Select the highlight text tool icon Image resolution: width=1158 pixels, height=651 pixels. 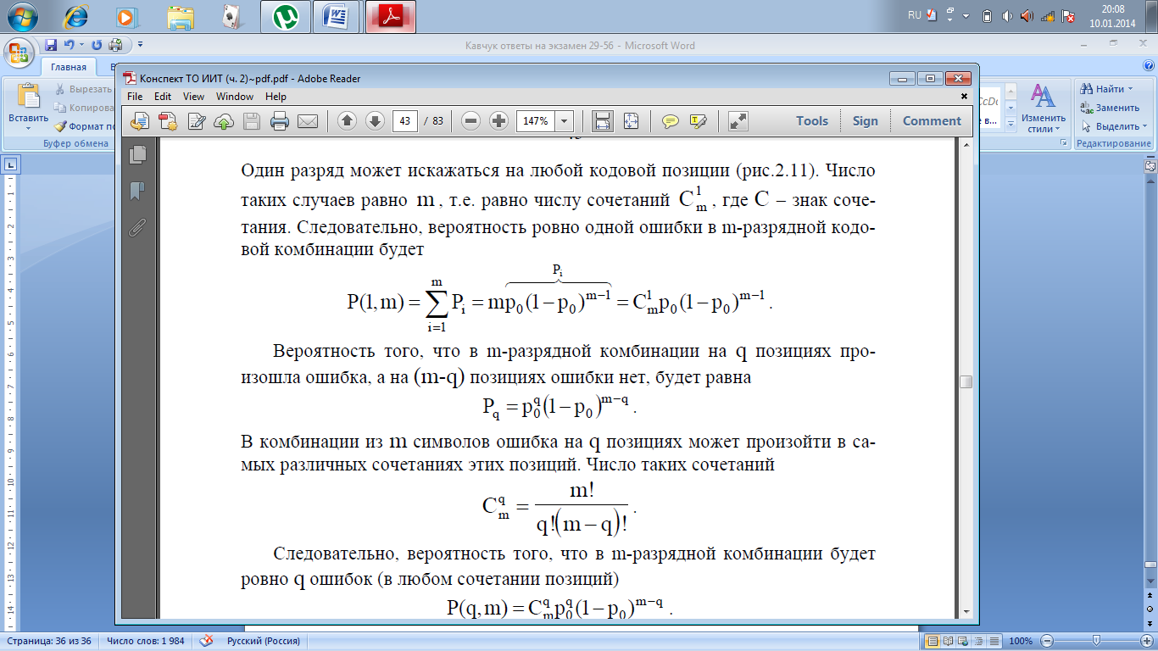[x=699, y=121]
